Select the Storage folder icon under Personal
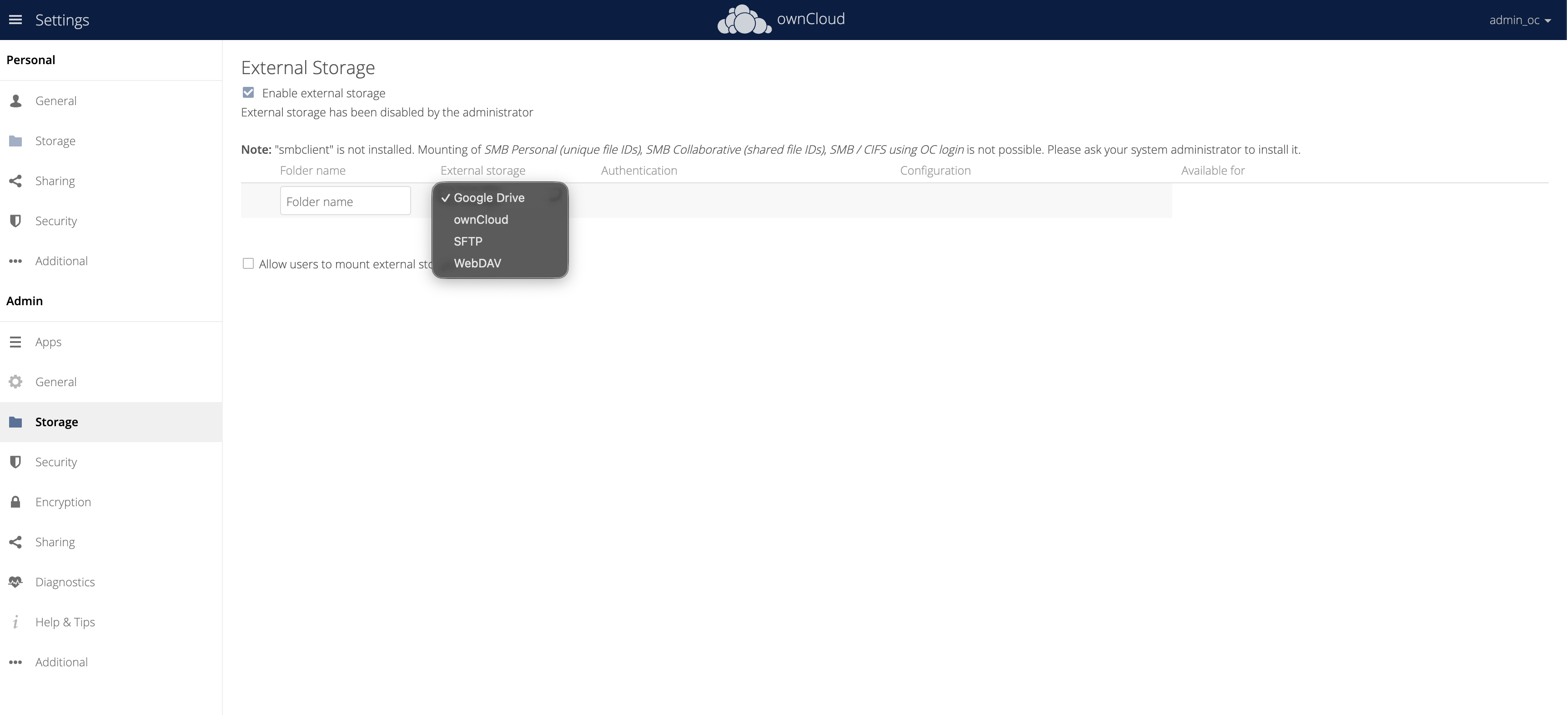Image resolution: width=1567 pixels, height=715 pixels. 15,141
